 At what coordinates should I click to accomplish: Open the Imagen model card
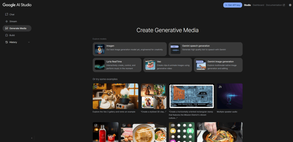click(x=130, y=49)
